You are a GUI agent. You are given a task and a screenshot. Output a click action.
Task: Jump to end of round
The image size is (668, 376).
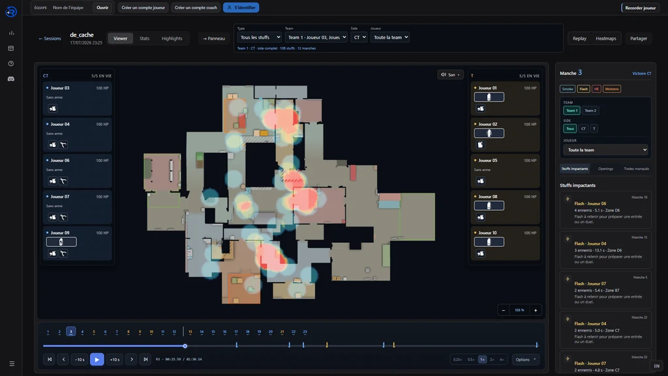[145, 360]
